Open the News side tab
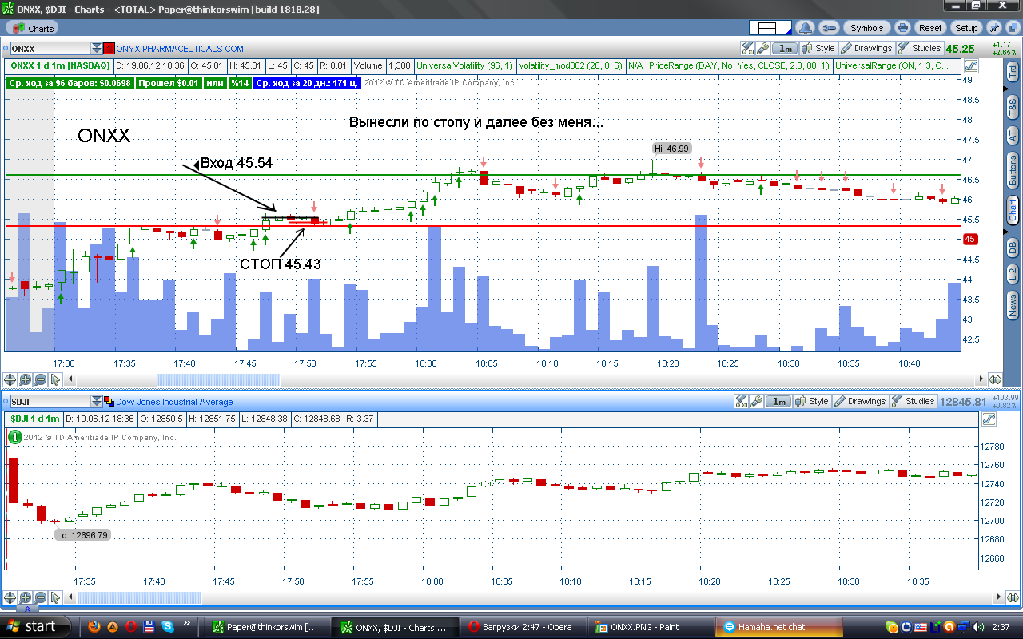 pos(1013,304)
